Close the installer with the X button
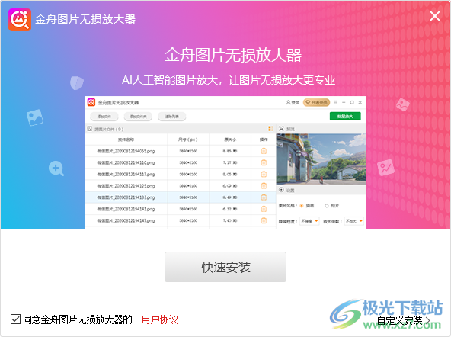The image size is (451, 337). click(434, 16)
